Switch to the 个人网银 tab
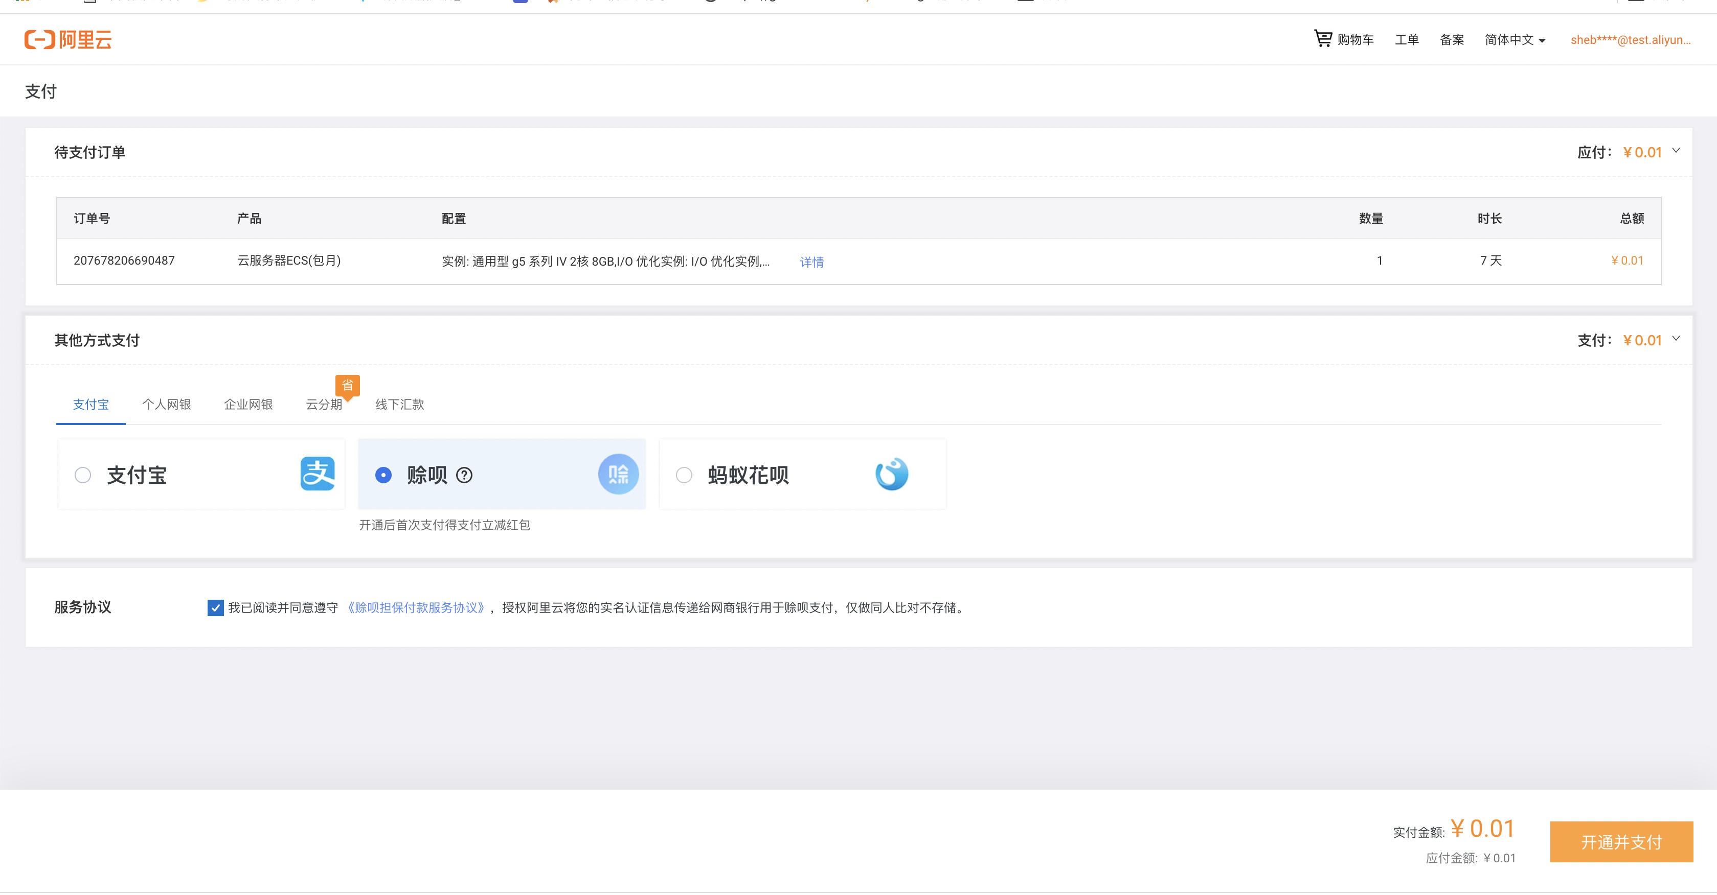 [167, 404]
